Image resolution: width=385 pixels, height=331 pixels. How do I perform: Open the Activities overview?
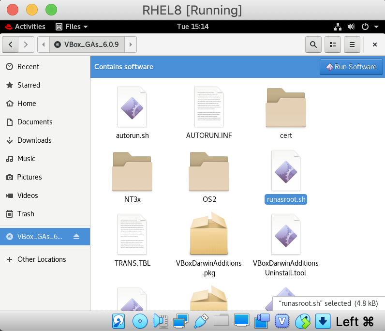pos(25,27)
